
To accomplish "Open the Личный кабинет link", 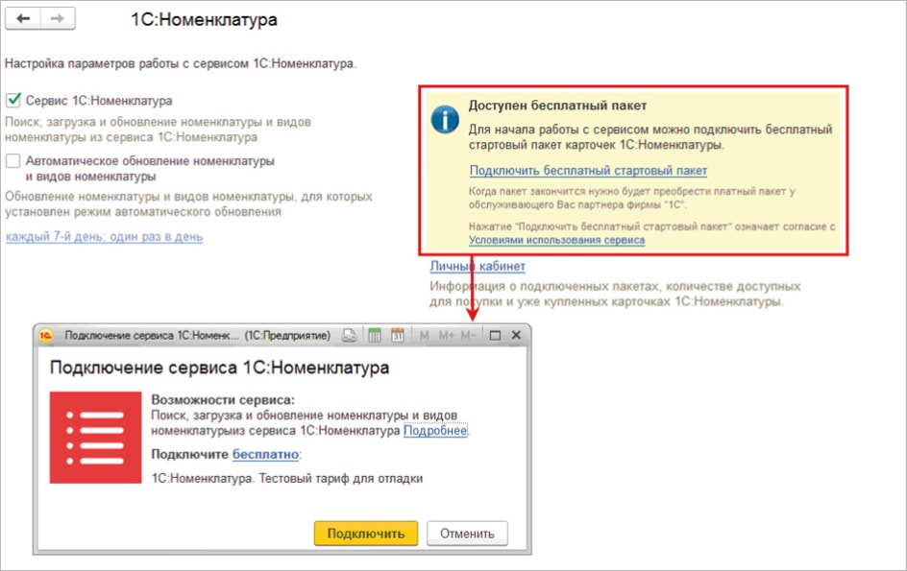I will [478, 266].
